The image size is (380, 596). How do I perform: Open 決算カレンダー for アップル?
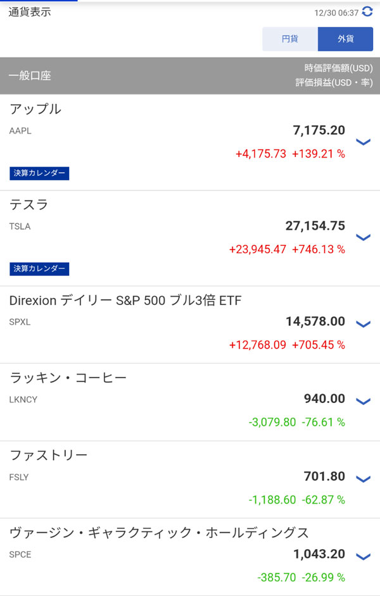click(x=39, y=173)
